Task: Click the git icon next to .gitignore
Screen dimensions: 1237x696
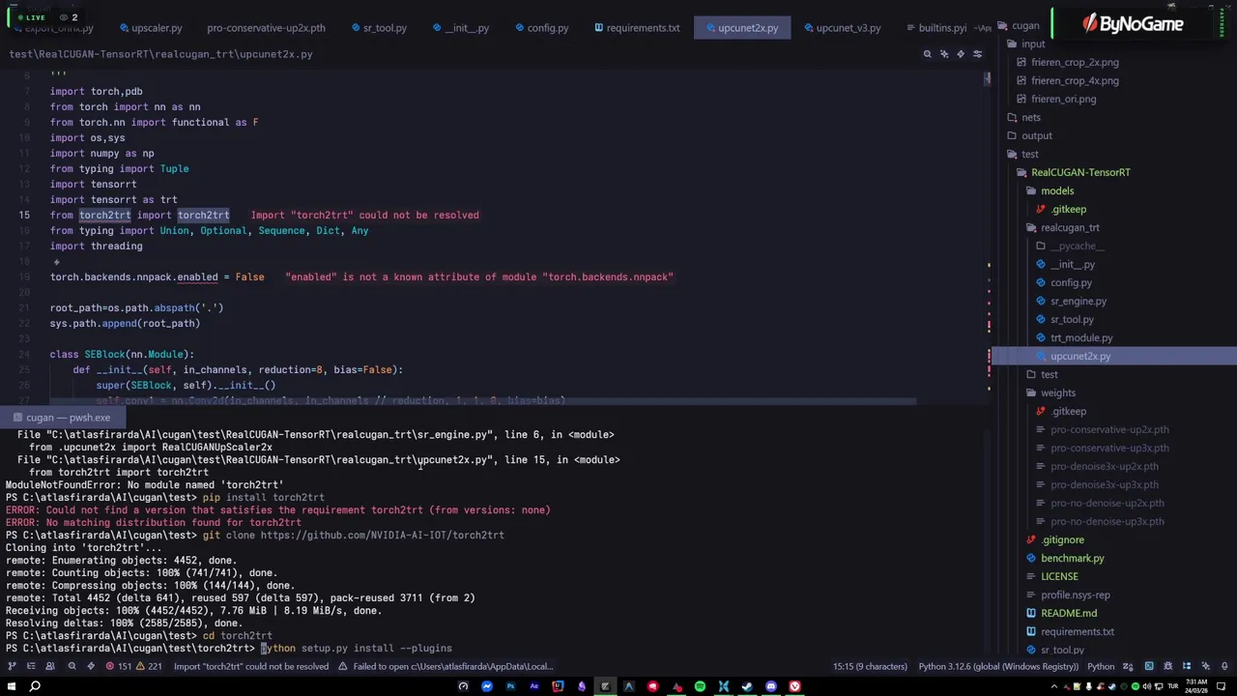Action: (x=1030, y=539)
